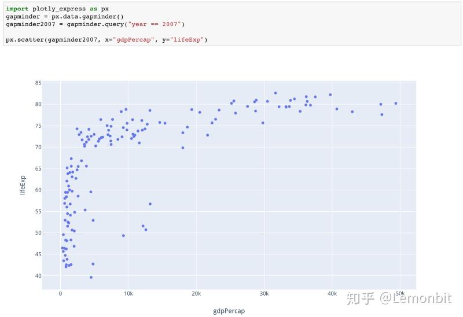Click the 40 y-axis tick label

point(38,276)
